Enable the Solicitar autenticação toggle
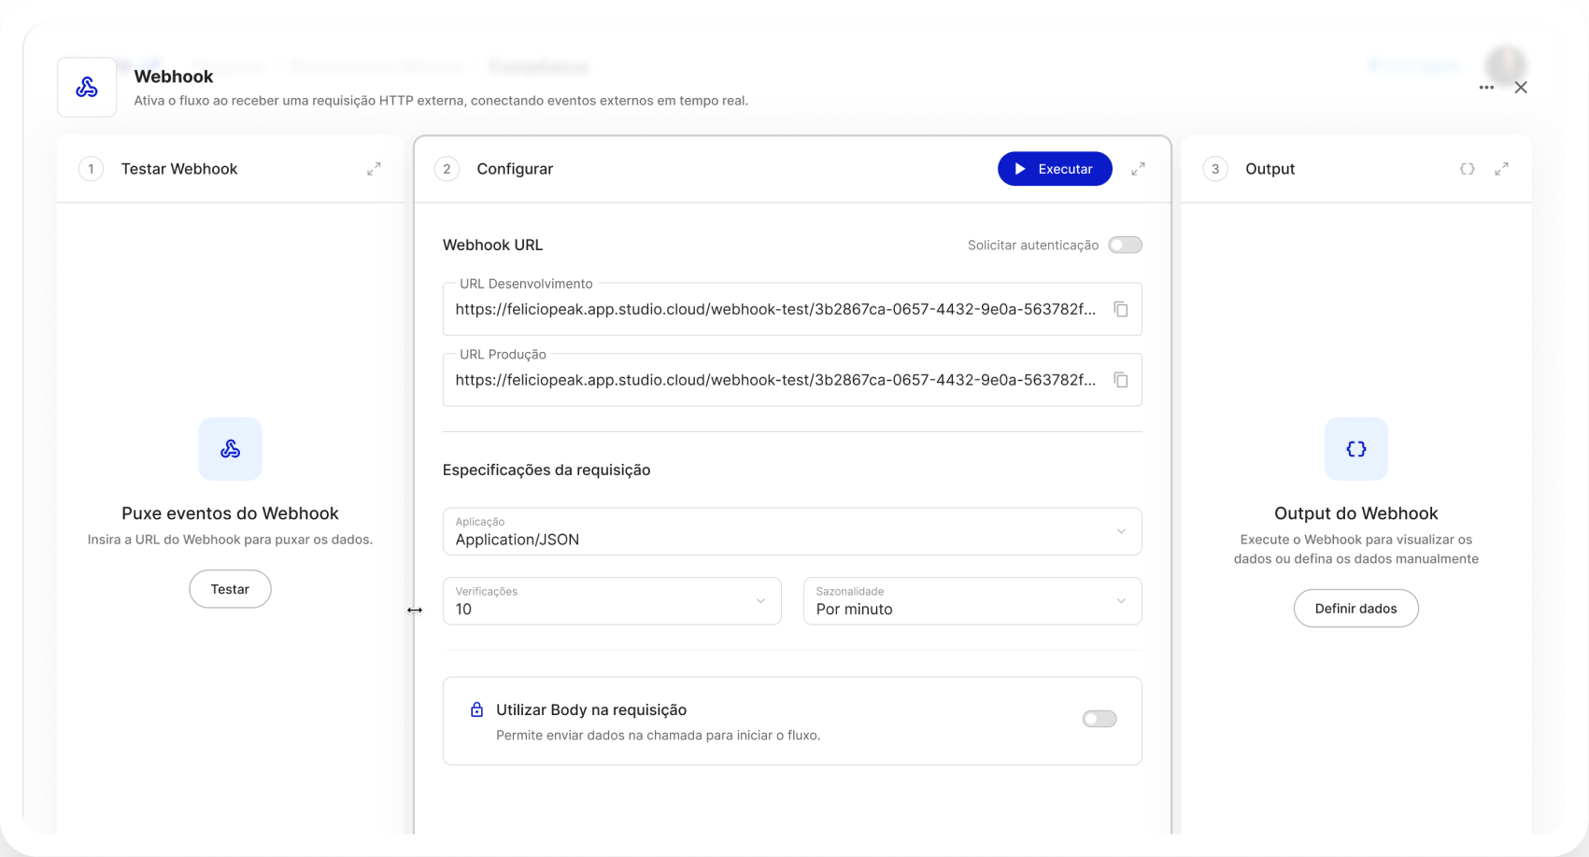 pyautogui.click(x=1125, y=245)
